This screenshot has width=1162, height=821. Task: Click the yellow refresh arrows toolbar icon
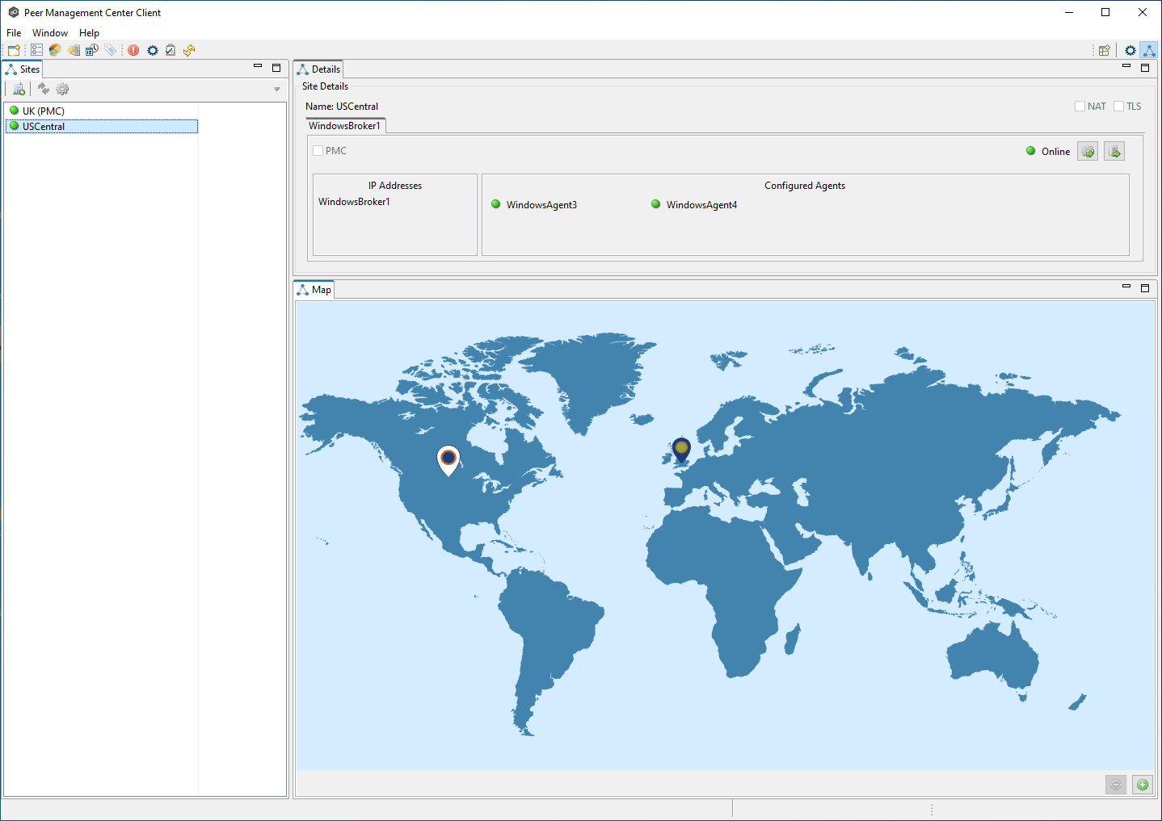(189, 50)
